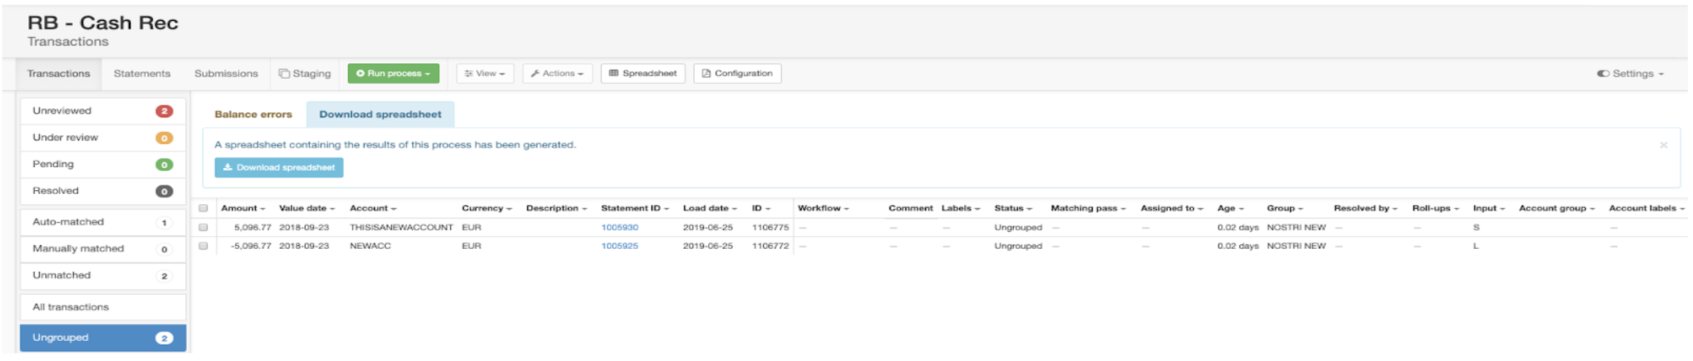Viewport: 1693px width, 361px height.
Task: Switch to the Statements tab
Action: pos(142,74)
